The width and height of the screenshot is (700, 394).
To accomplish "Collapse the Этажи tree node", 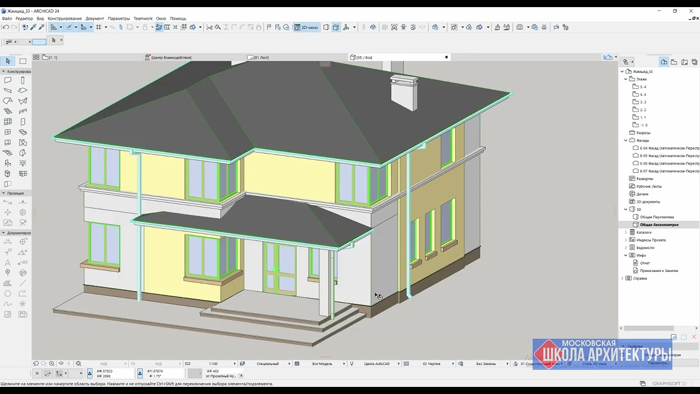I will (626, 79).
